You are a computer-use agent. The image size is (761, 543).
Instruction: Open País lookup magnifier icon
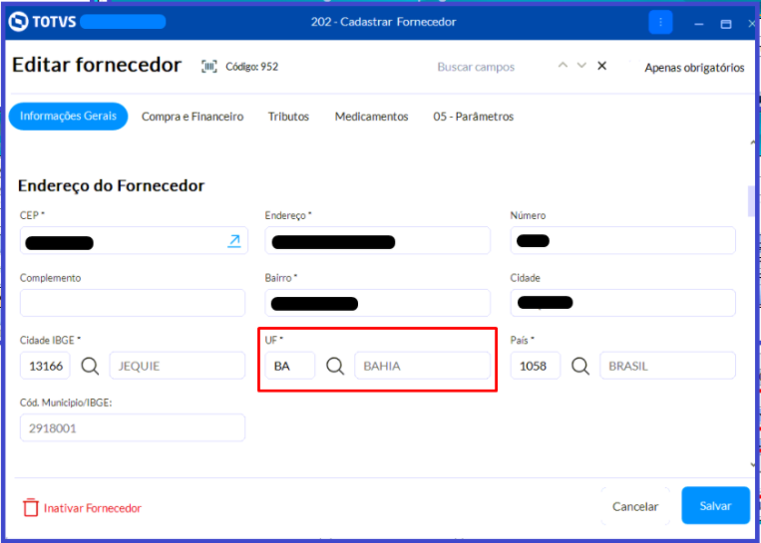point(579,366)
